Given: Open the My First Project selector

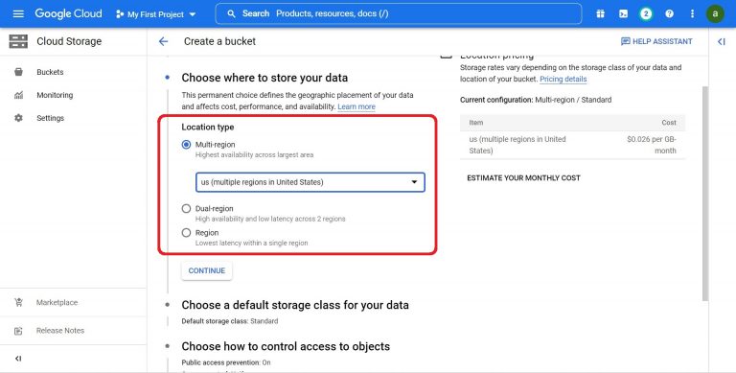Looking at the screenshot, I should pyautogui.click(x=156, y=14).
